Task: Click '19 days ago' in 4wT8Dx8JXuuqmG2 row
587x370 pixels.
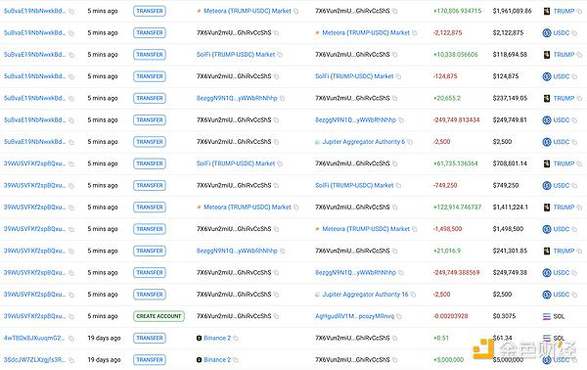Action: tap(104, 338)
